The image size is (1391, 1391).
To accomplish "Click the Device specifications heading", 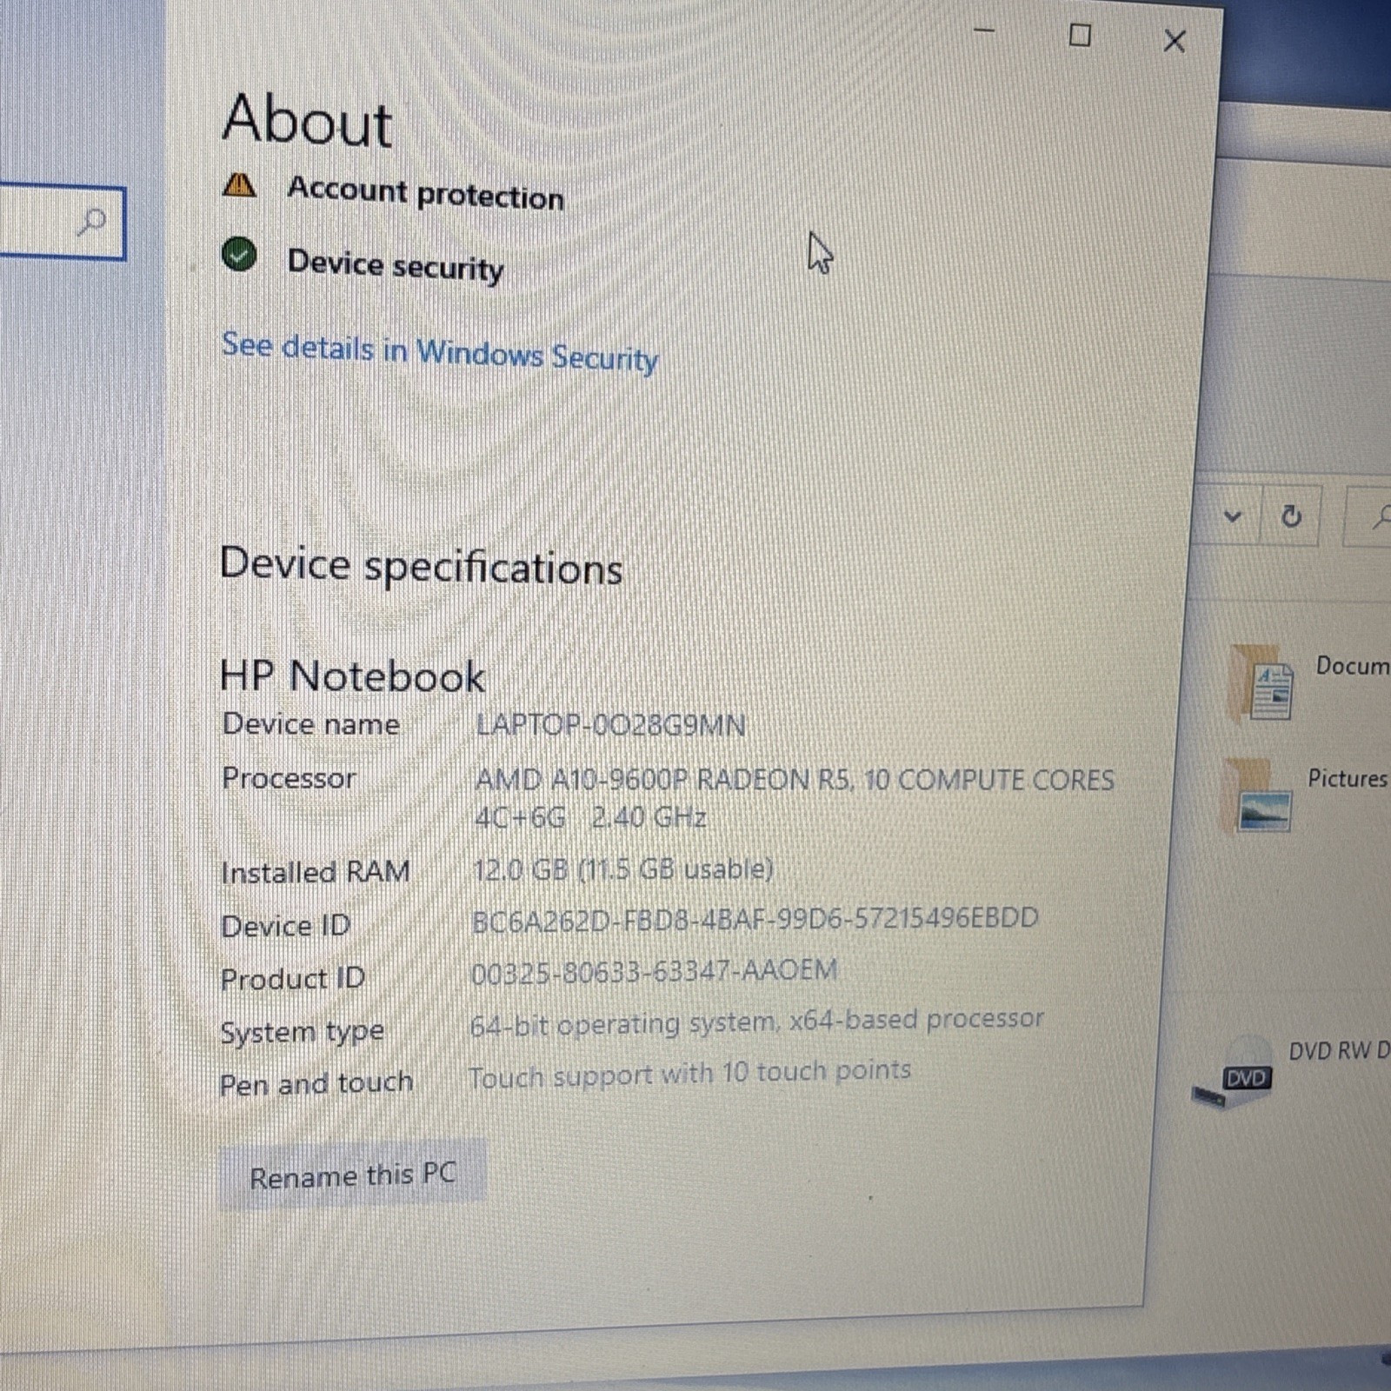I will coord(421,565).
